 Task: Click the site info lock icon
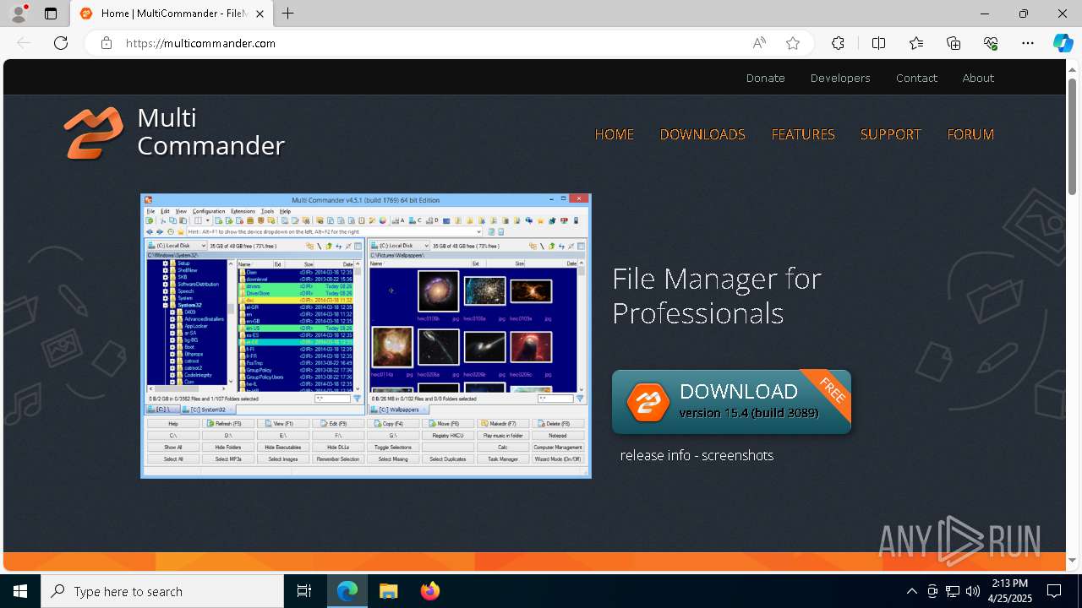pos(107,43)
